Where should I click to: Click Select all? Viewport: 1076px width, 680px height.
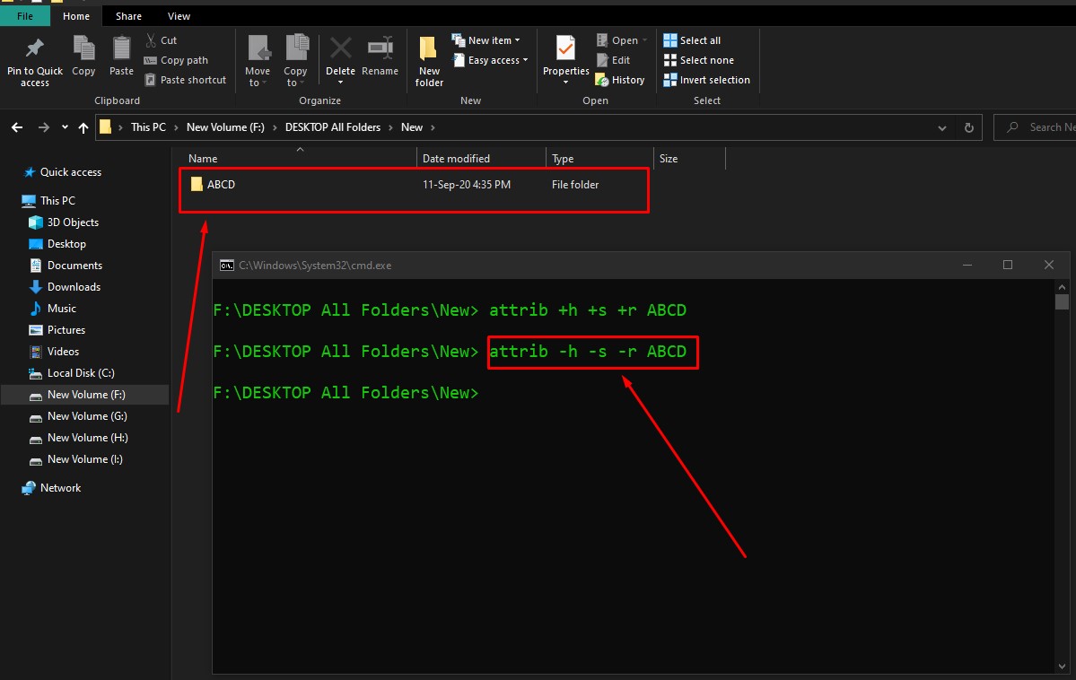[x=692, y=40]
